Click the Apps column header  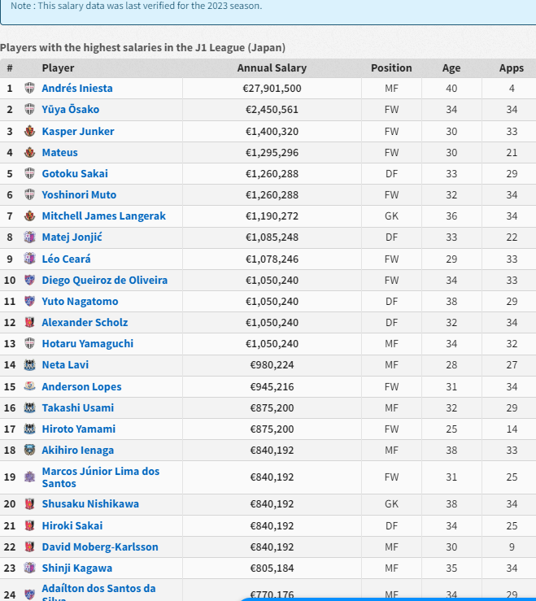click(512, 68)
